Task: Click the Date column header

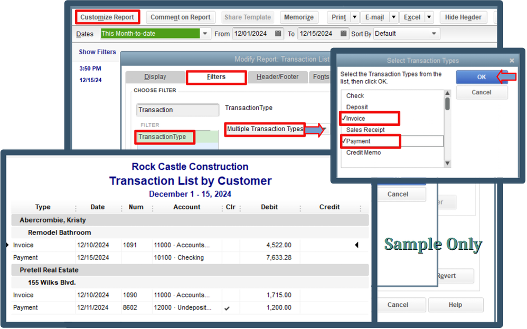Action: pos(98,207)
